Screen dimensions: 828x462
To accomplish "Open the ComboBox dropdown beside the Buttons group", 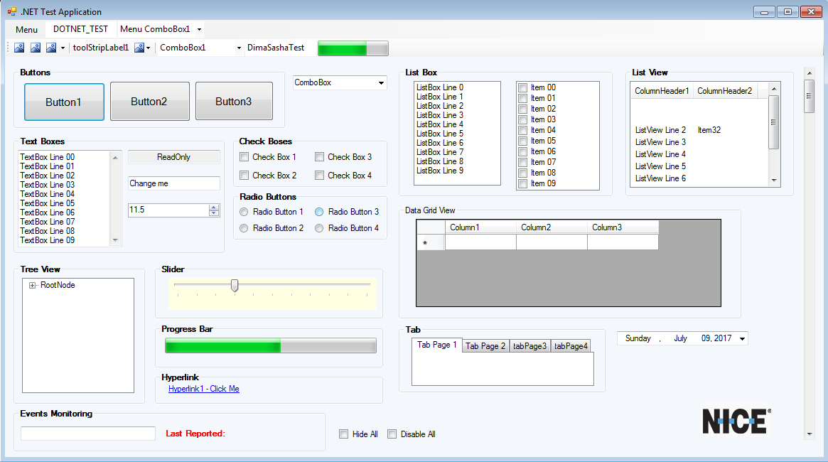I will coord(381,83).
